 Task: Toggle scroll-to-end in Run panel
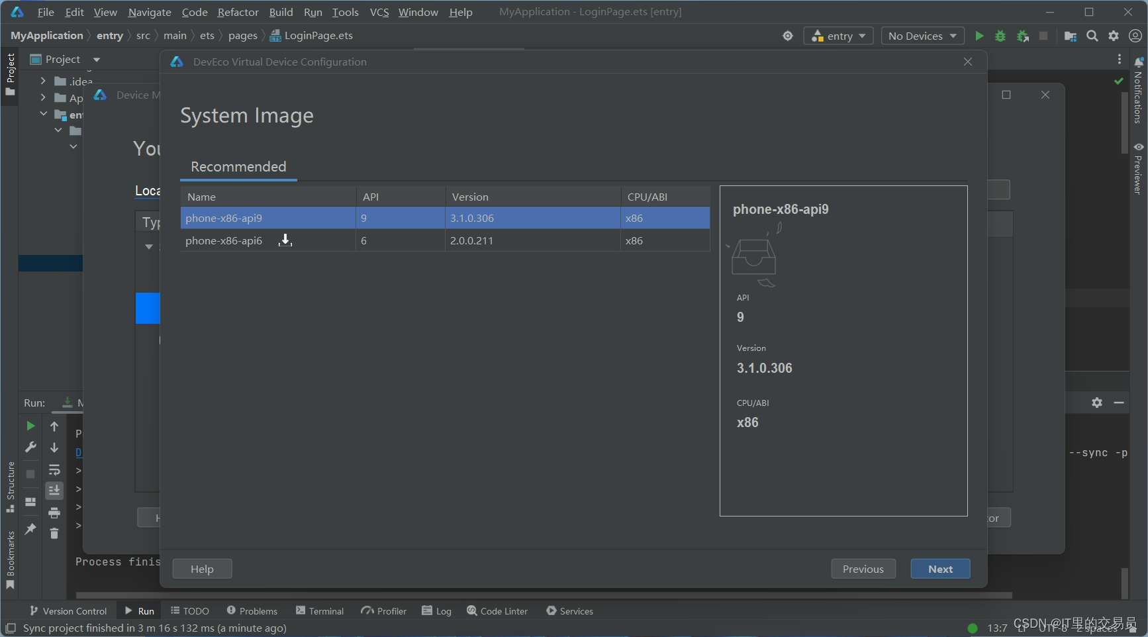point(54,490)
